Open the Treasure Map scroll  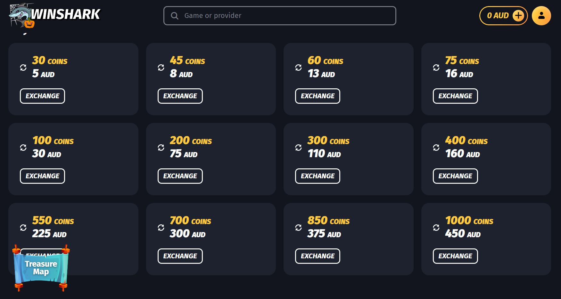pyautogui.click(x=41, y=268)
